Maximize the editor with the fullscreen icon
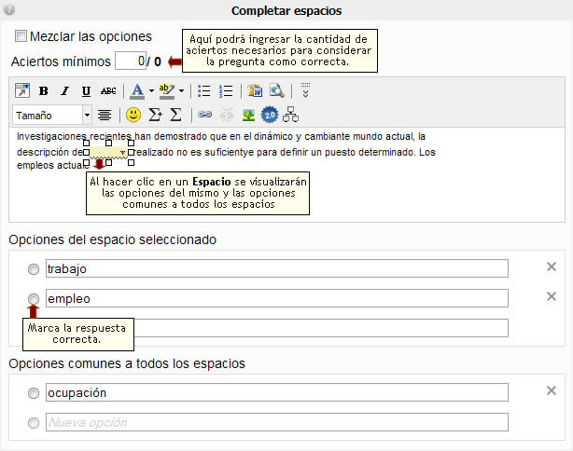Image resolution: width=573 pixels, height=451 pixels. point(22,90)
